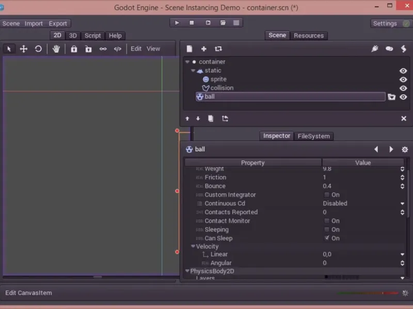Viewport: 413px width, 309px height.
Task: Collapse the container root node
Action: pos(187,62)
